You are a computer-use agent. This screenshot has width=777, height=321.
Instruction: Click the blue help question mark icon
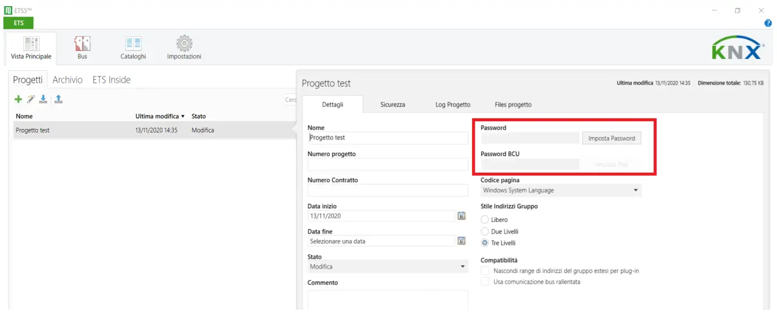click(x=768, y=23)
